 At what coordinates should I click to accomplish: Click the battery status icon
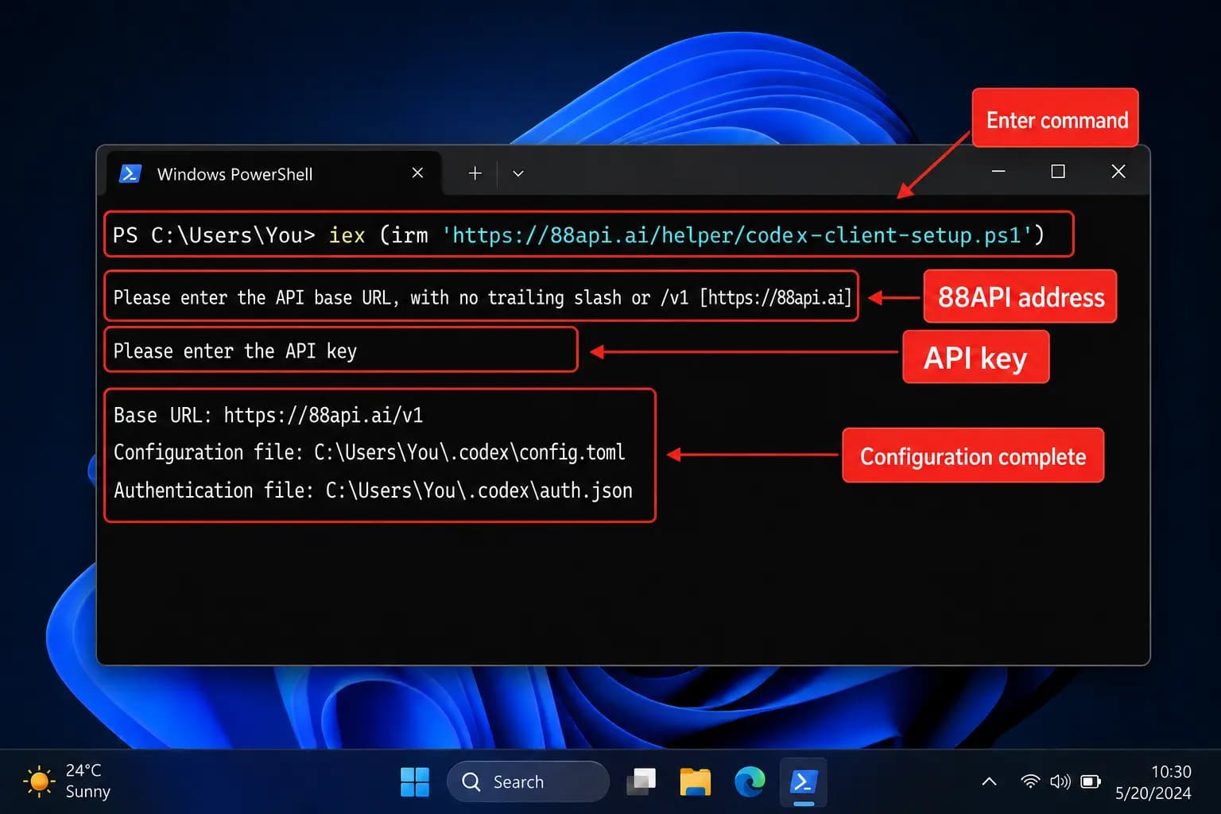point(1091,781)
